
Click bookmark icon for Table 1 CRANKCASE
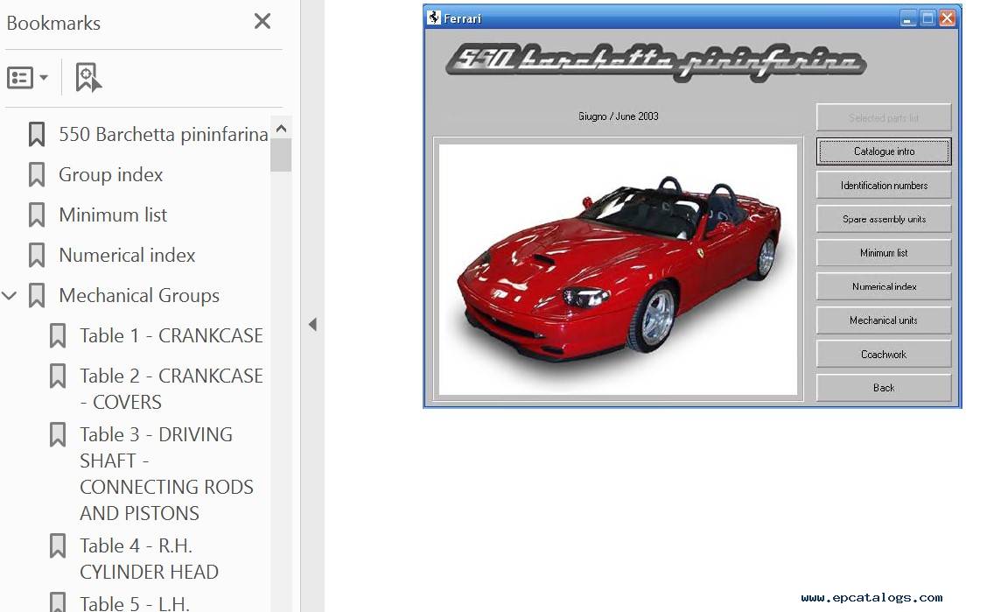pos(57,335)
